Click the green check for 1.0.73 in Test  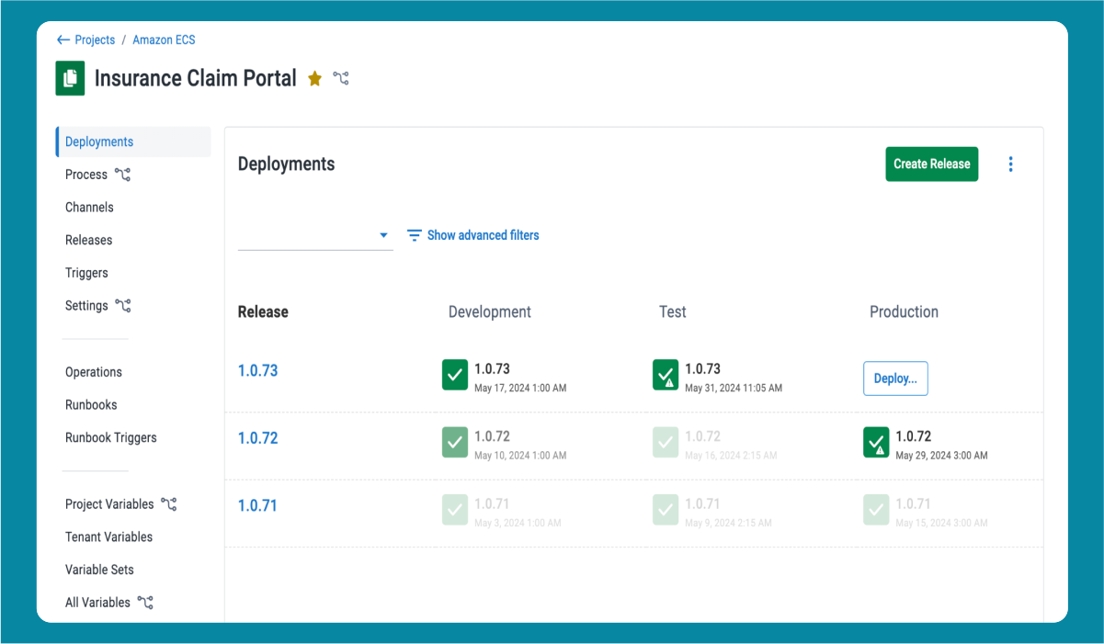665,375
